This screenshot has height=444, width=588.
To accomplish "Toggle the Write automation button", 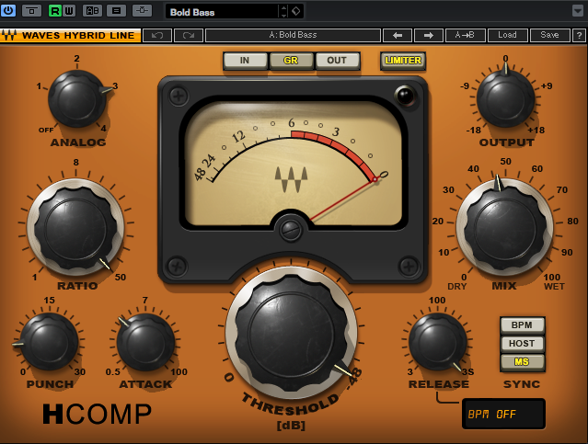I will click(x=69, y=11).
